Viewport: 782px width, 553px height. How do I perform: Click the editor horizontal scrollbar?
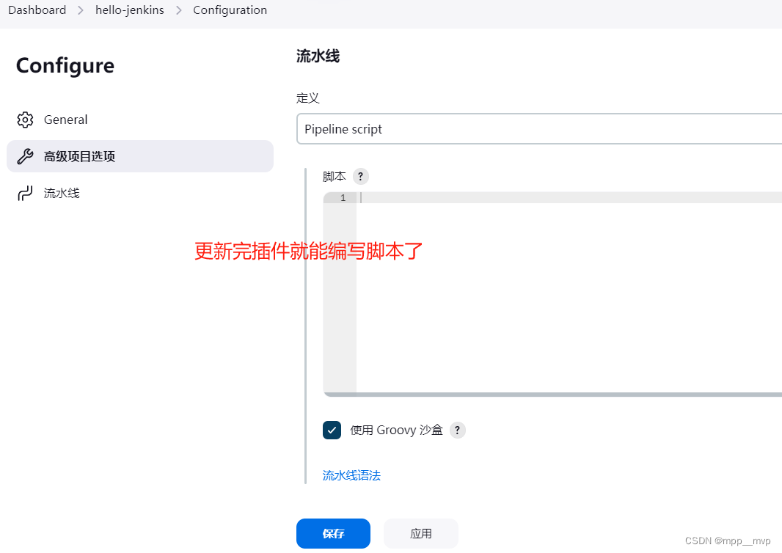coord(552,395)
